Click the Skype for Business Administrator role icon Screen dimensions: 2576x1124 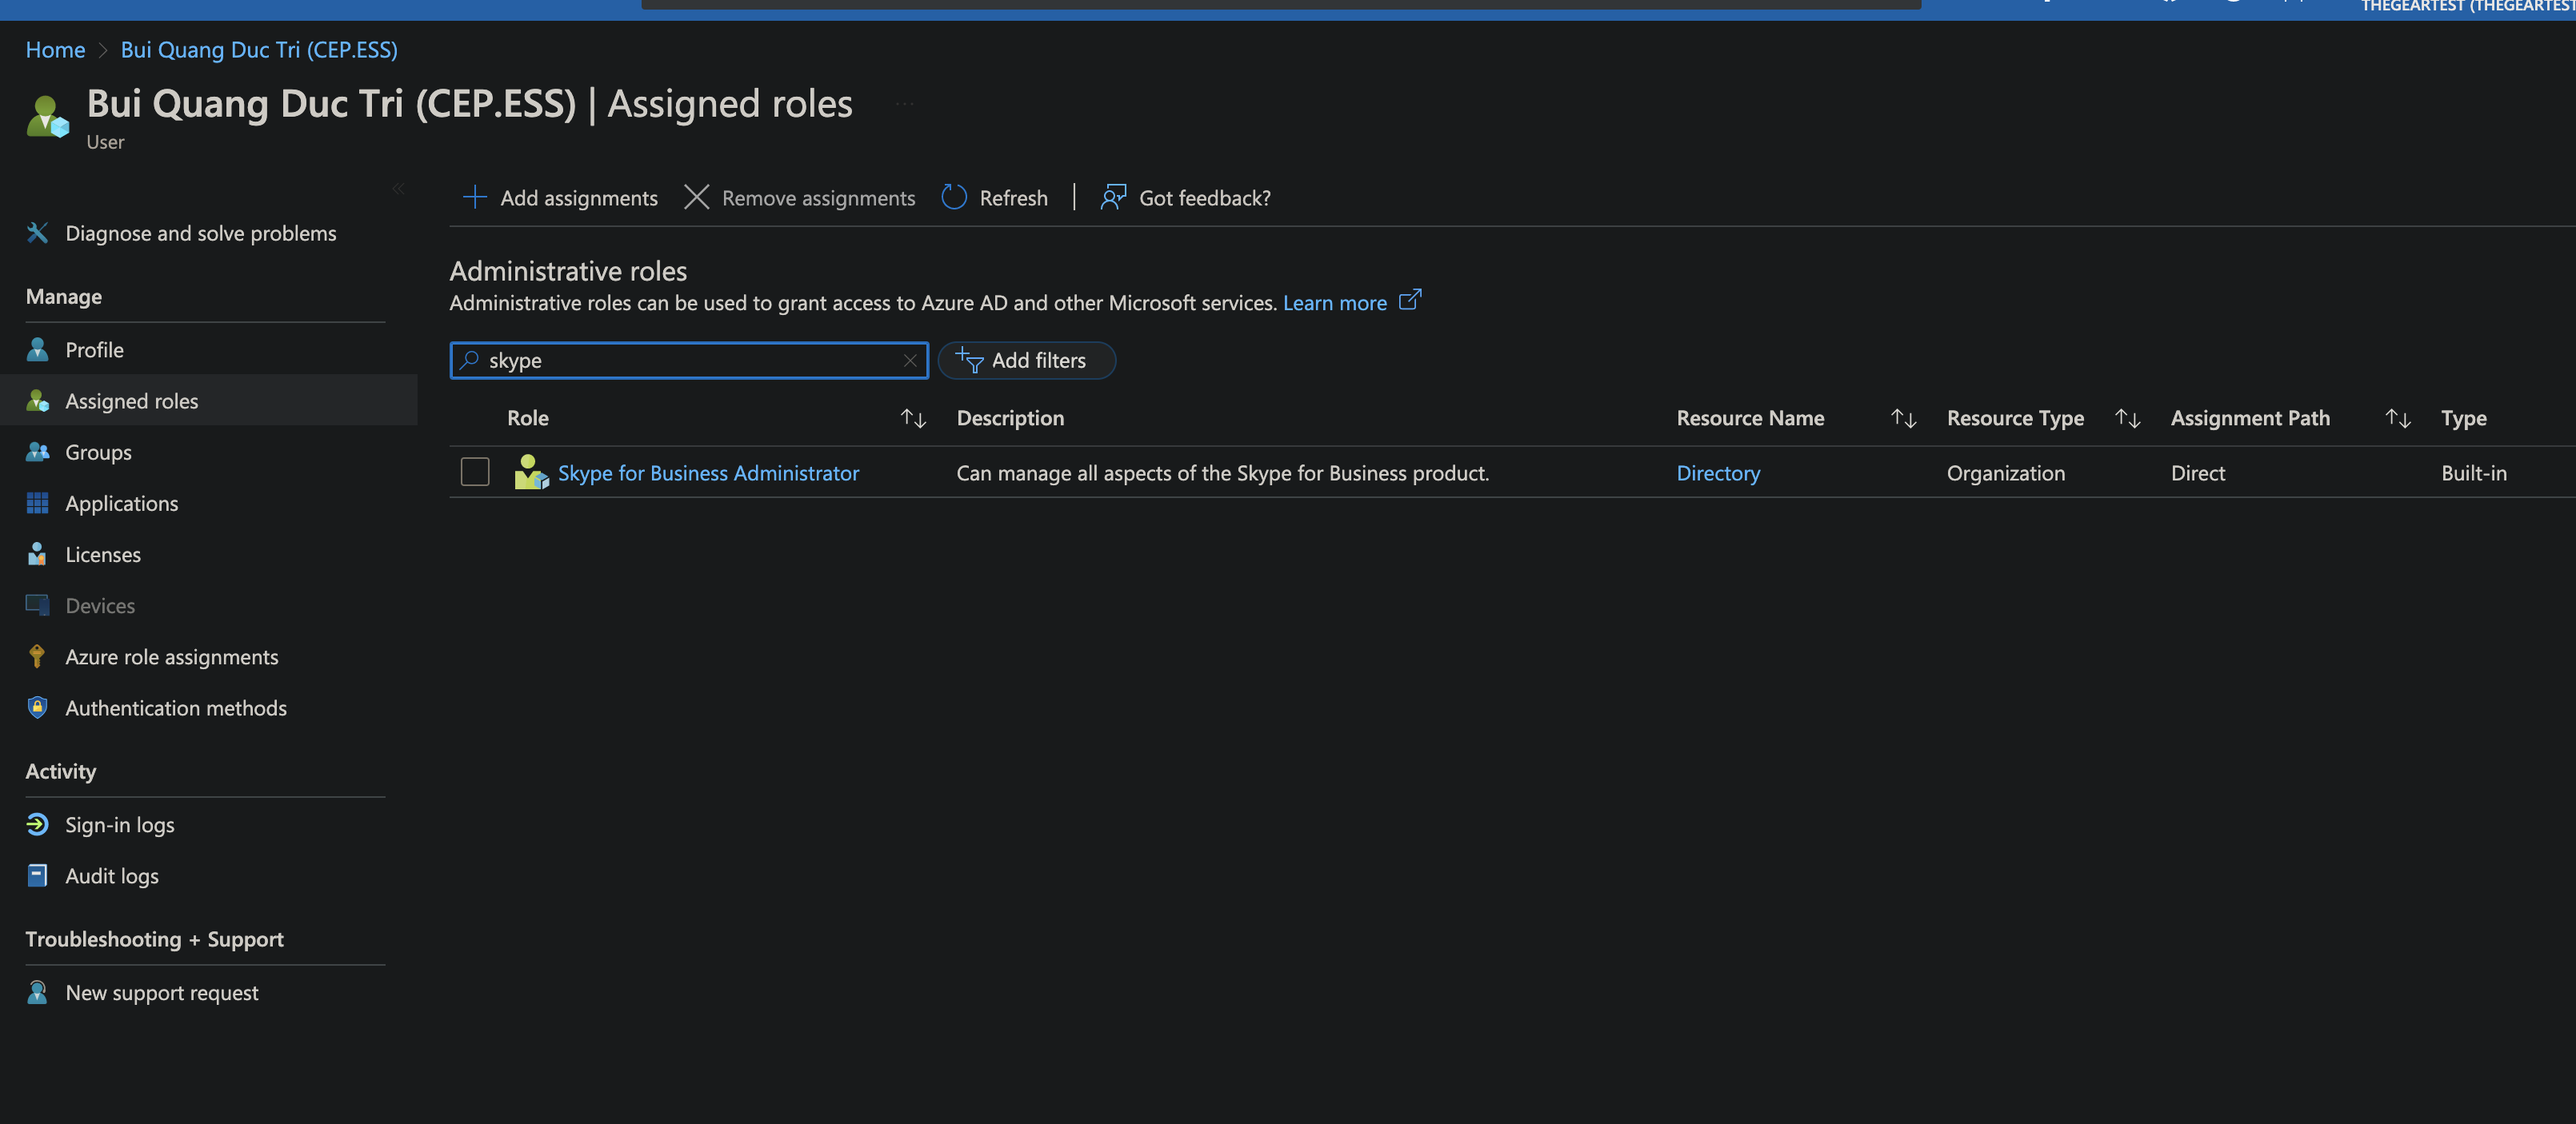531,472
